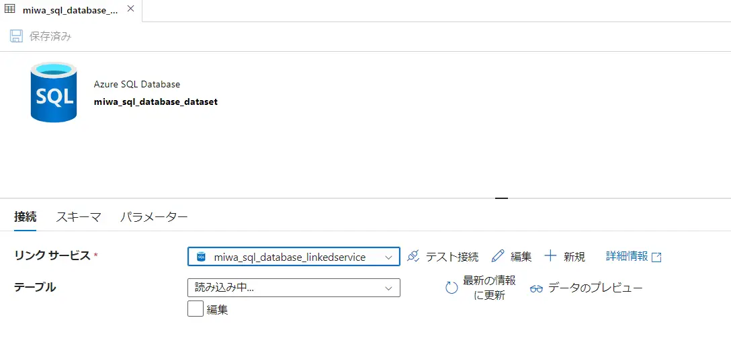This screenshot has width=731, height=363.
Task: Click the plug icon for test connection
Action: coord(413,256)
